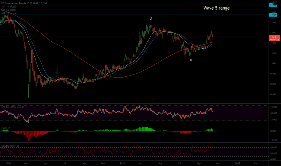Screen dimensions: 281x166
Task: Click the 1.947 horizontal line price label
Action: 273,15
